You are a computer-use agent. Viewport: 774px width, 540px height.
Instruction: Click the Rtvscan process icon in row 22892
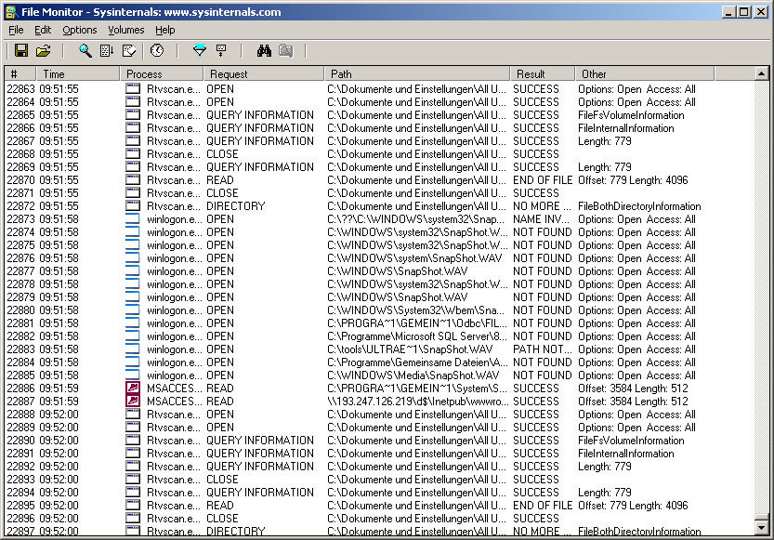[133, 467]
